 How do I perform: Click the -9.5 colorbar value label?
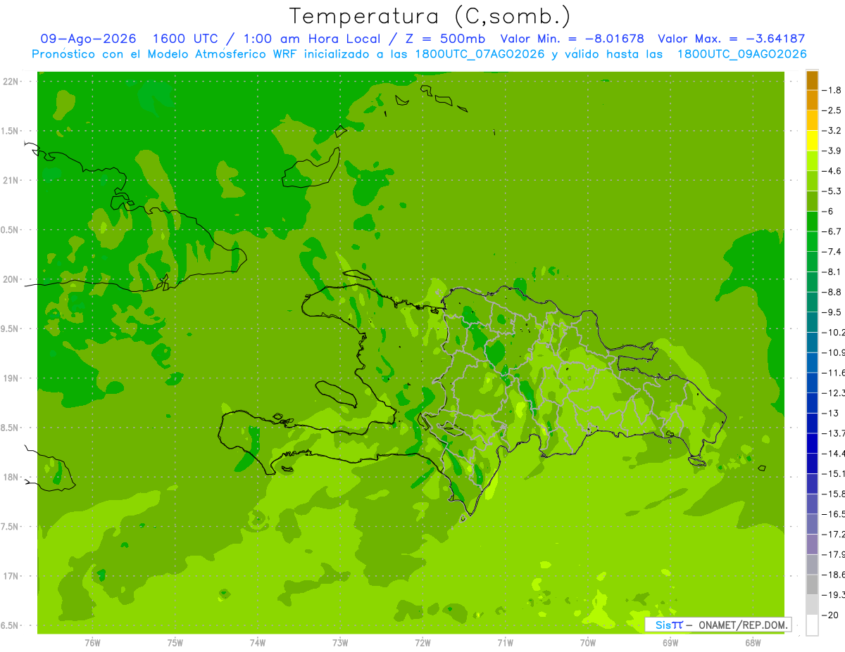pos(833,312)
